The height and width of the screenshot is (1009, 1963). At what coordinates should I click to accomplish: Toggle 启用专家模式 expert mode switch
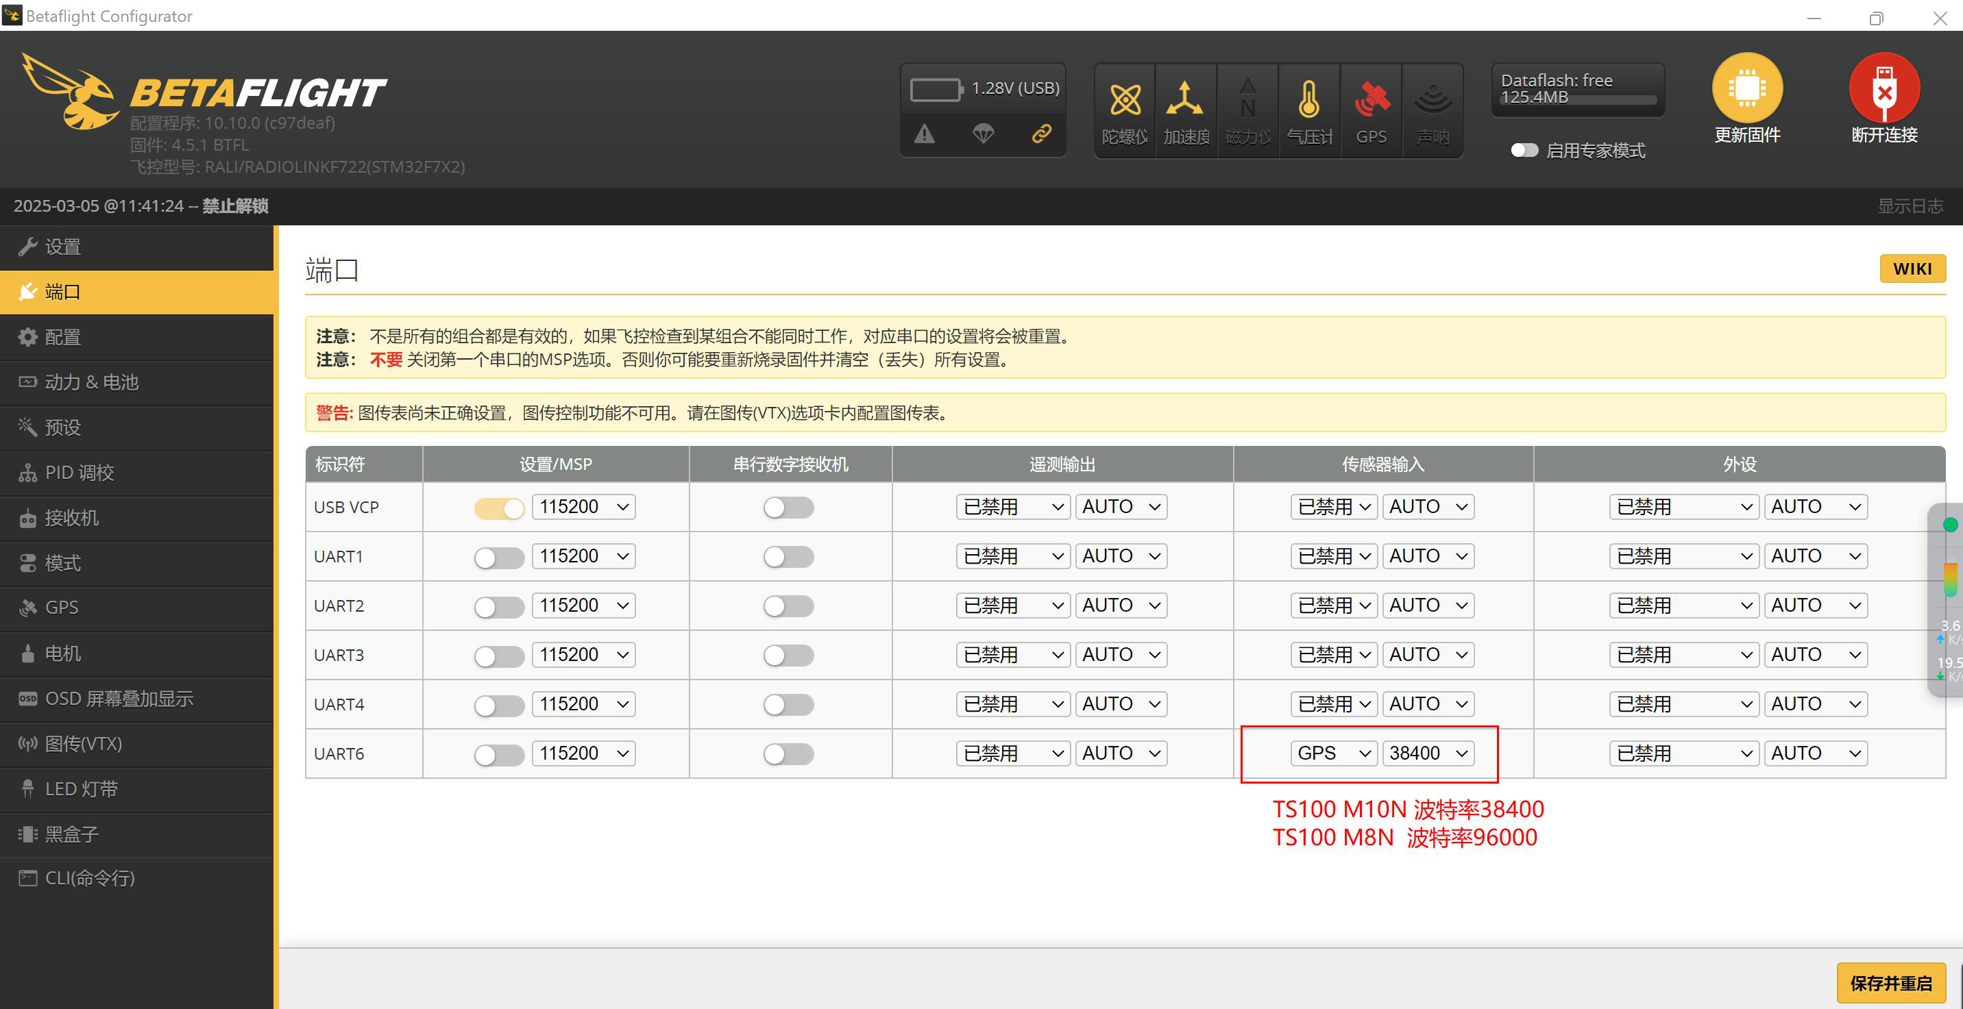[x=1524, y=150]
